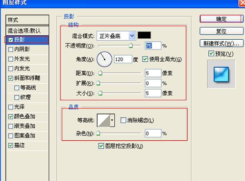Enable the 纹理 sub-option checkbox

[x=17, y=98]
